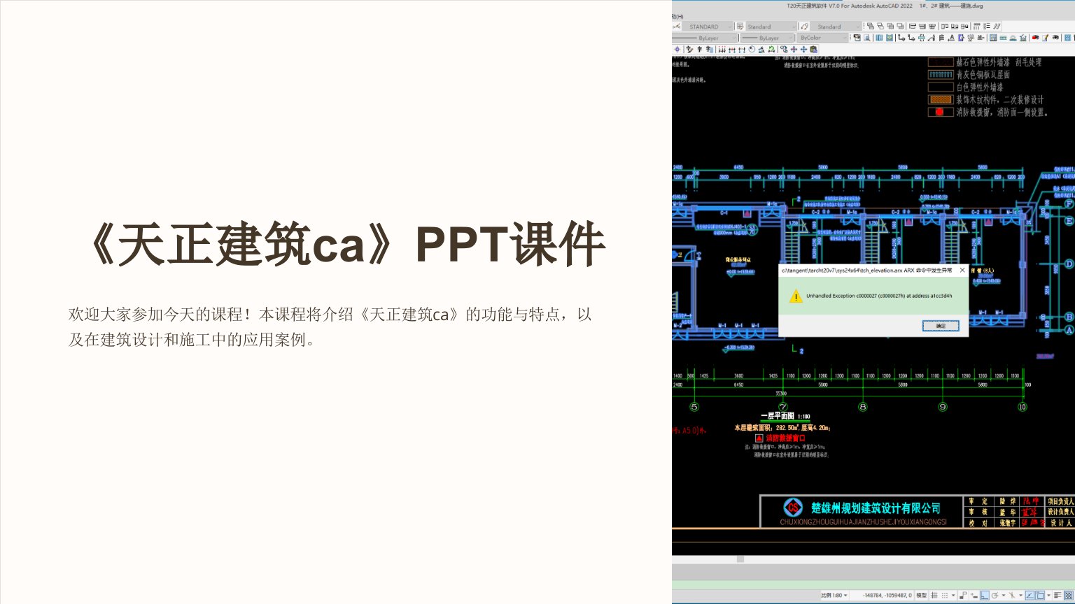
Task: Click the blue four-way arrow icon
Action: point(803,50)
